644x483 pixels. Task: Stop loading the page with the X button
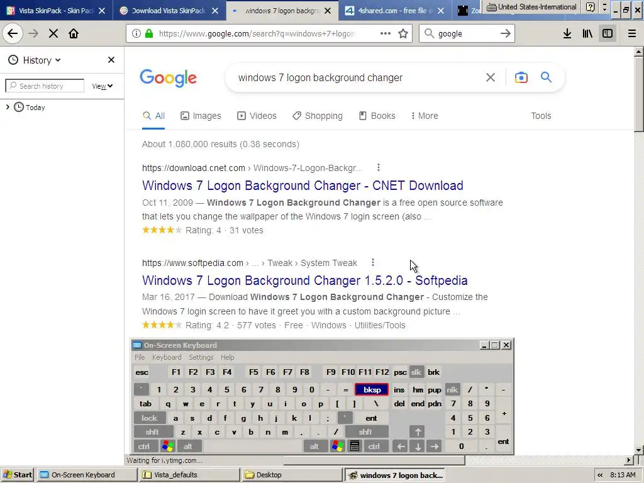point(53,34)
